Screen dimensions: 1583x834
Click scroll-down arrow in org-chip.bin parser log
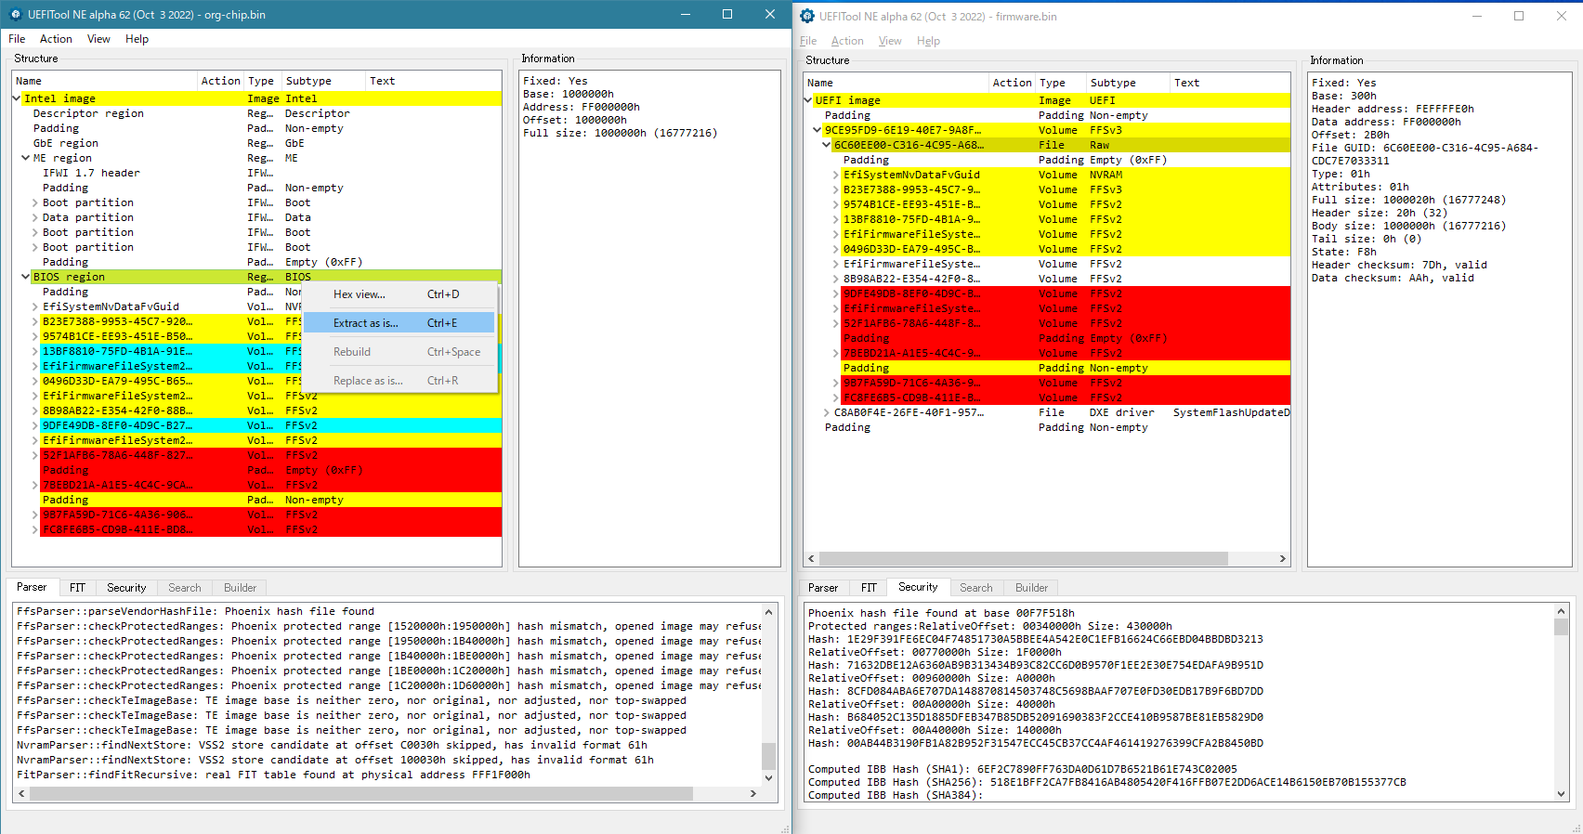point(768,777)
